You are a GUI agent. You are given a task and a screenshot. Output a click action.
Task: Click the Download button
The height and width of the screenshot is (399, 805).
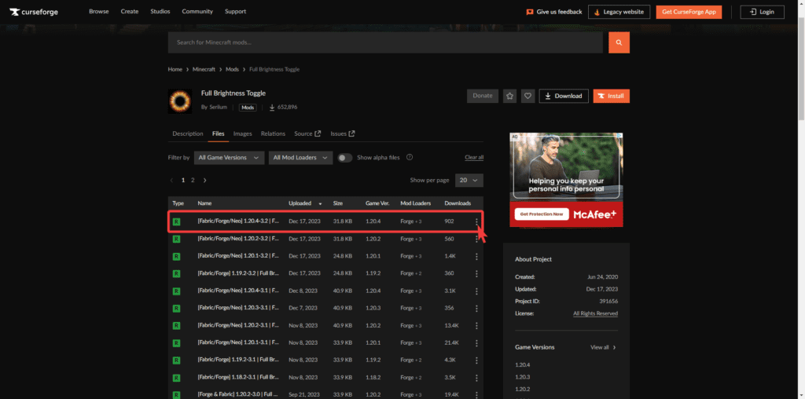tap(564, 96)
